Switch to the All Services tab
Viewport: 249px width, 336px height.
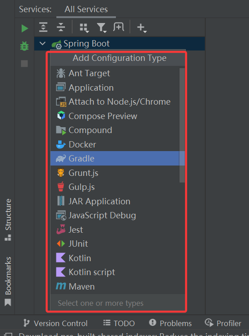(x=86, y=9)
